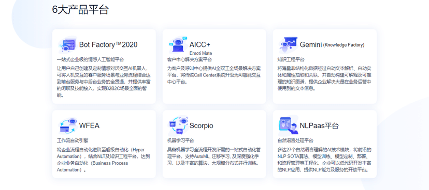The image size is (429, 190).
Task: Click the Bot Factory description paragraph
Action: tap(104, 82)
